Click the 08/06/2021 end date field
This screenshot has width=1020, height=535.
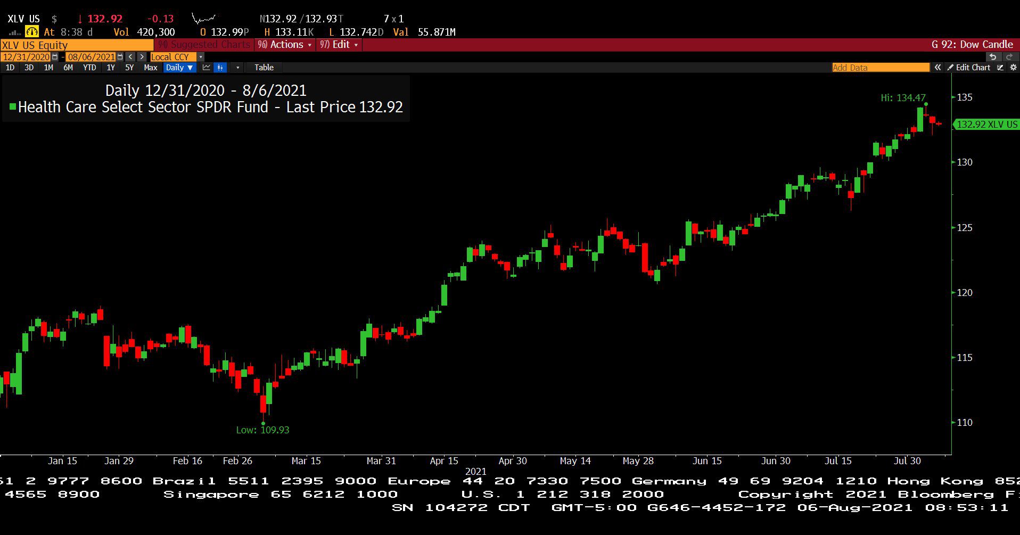click(x=91, y=56)
